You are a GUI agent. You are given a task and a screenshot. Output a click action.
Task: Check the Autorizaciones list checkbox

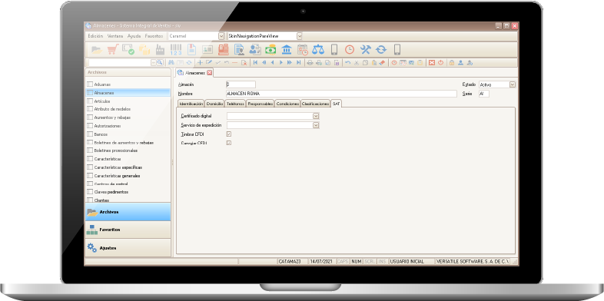90,126
